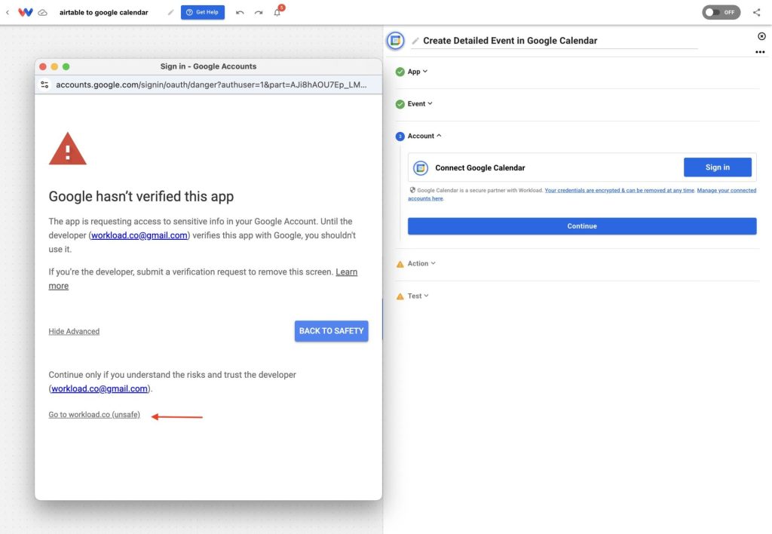Screen dimensions: 772x534
Task: Edit workflow name with pencil icon
Action: [x=170, y=12]
